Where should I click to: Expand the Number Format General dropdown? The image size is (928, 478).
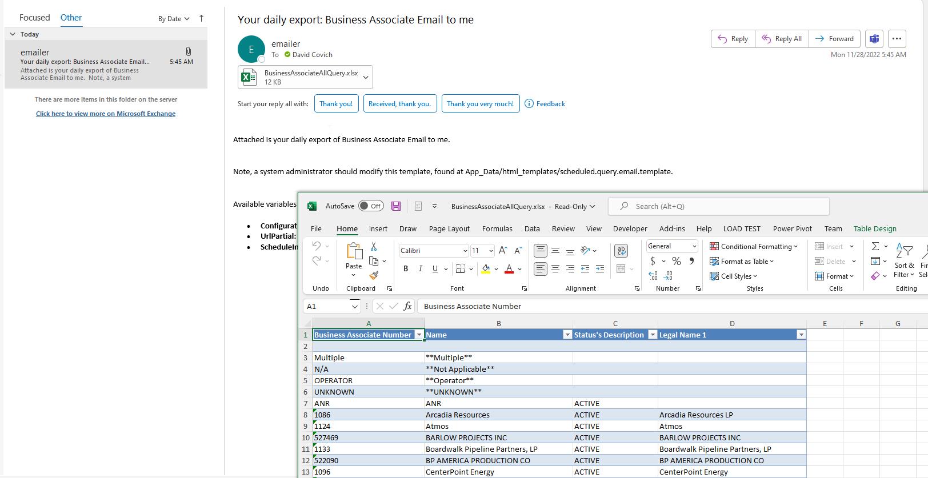(x=694, y=246)
